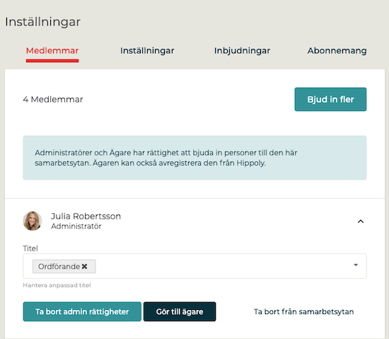This screenshot has height=339, width=389.
Task: Click the info text about Administratörer och Ägare
Action: (x=166, y=158)
